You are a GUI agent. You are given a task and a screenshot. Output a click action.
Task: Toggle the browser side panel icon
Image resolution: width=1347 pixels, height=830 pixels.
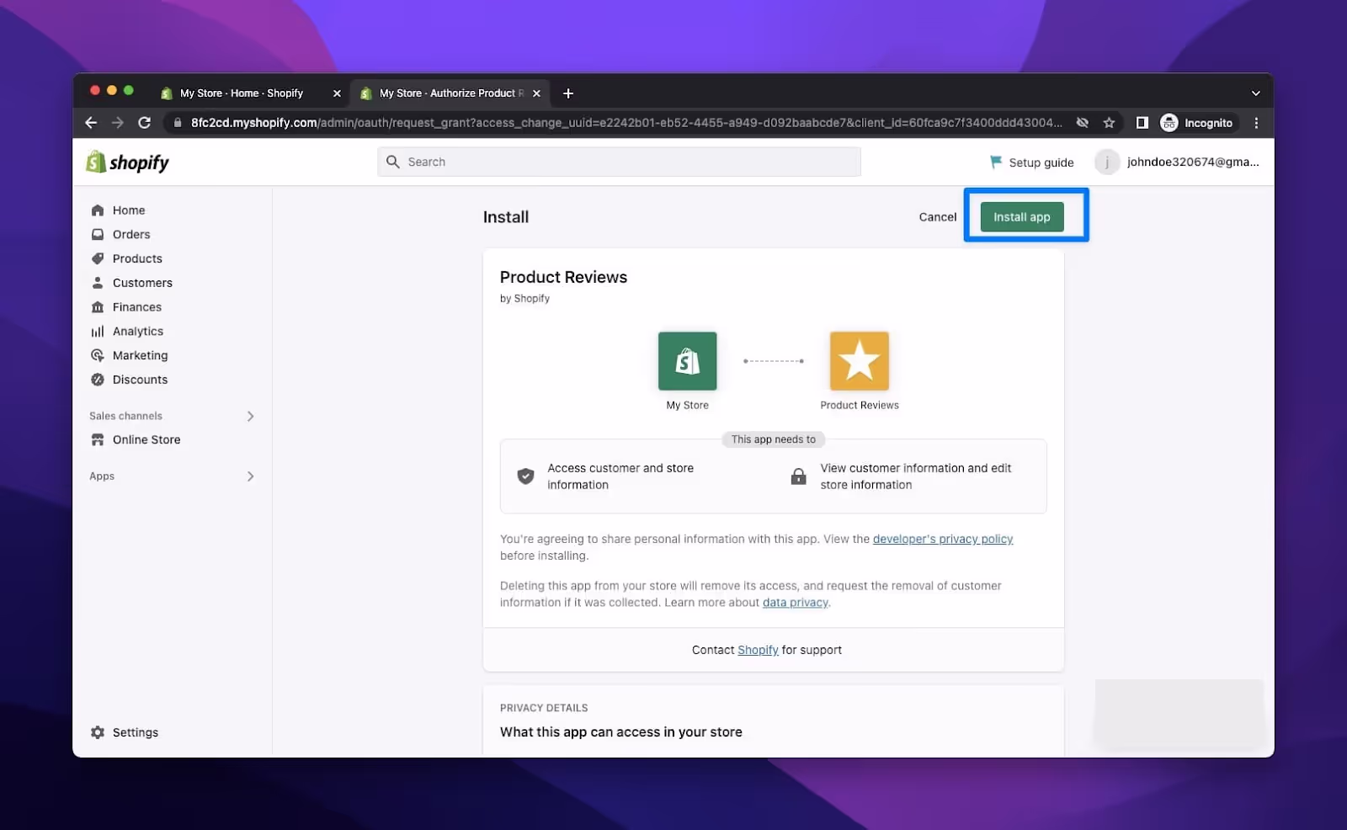click(x=1142, y=123)
